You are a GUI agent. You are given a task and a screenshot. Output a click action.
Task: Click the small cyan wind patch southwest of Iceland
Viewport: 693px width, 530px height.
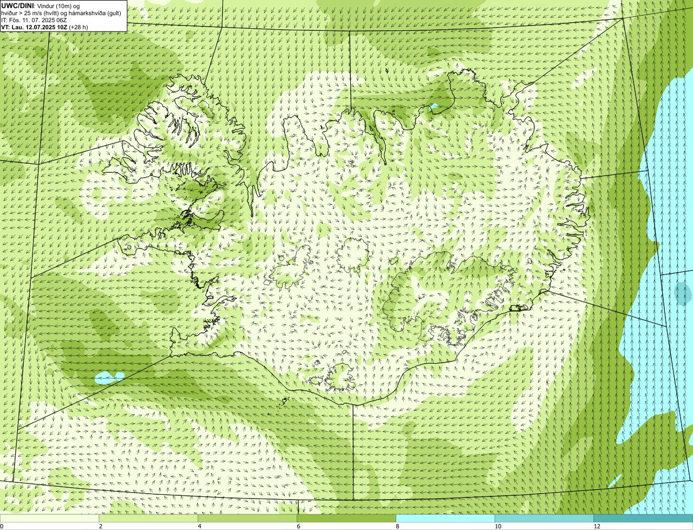[x=109, y=377]
